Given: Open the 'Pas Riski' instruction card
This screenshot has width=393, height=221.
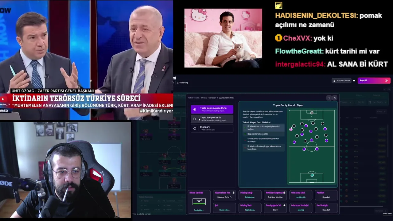Looking at the screenshot, I should (326, 195).
